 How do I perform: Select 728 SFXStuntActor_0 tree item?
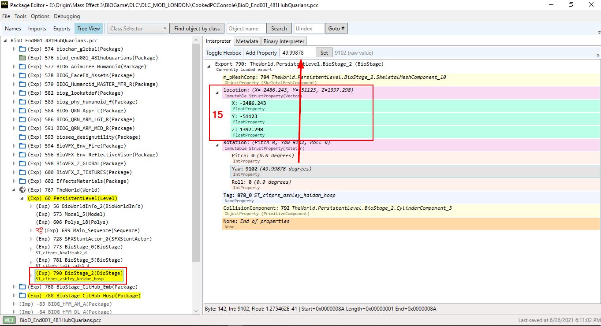(x=93, y=239)
